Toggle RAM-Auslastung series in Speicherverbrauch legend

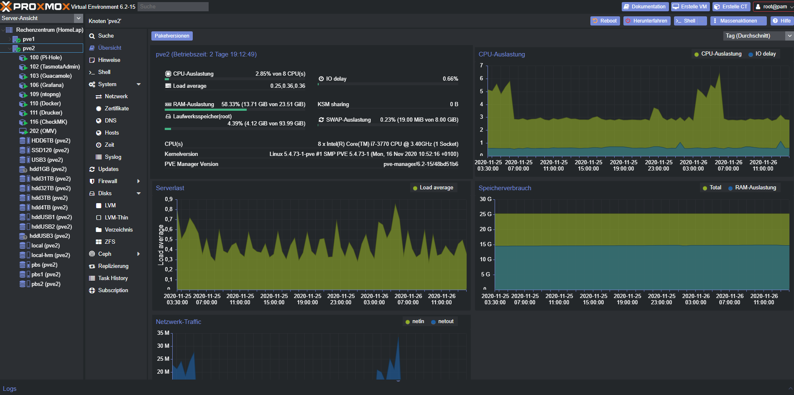(752, 188)
